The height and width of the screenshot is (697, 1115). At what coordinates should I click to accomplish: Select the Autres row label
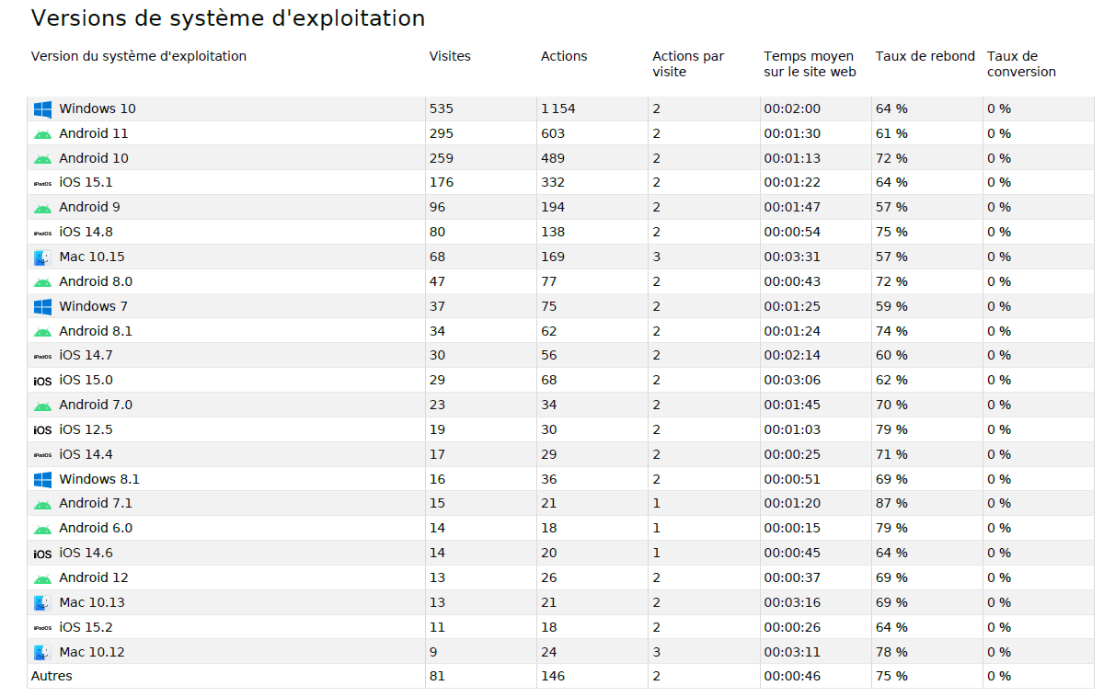tap(52, 676)
